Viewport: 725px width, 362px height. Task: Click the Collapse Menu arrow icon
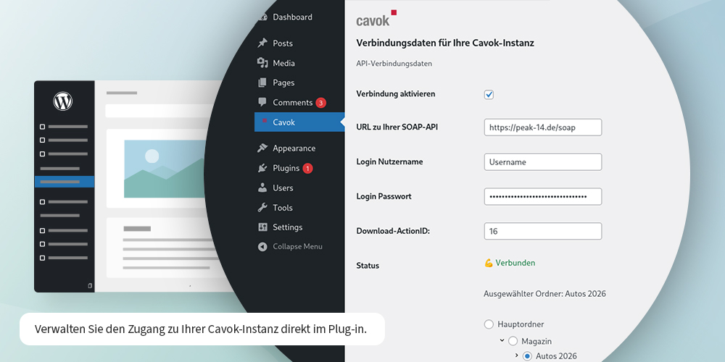pos(262,247)
